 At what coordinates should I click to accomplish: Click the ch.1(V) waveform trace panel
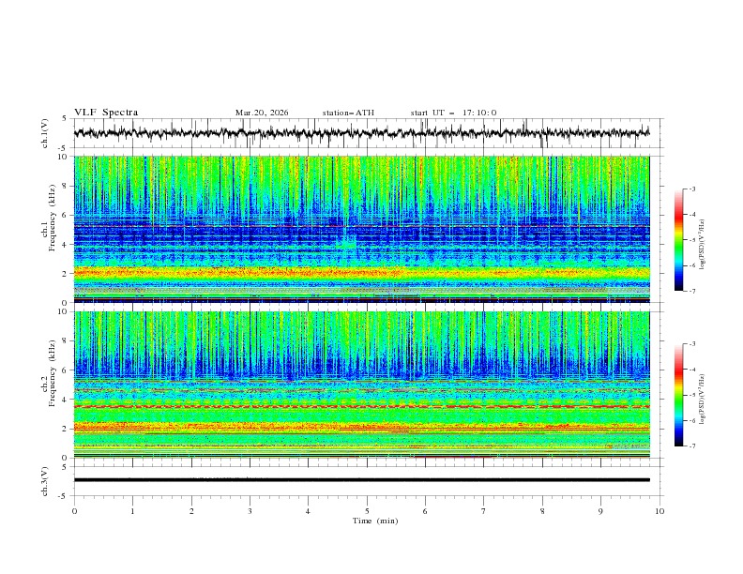point(366,133)
